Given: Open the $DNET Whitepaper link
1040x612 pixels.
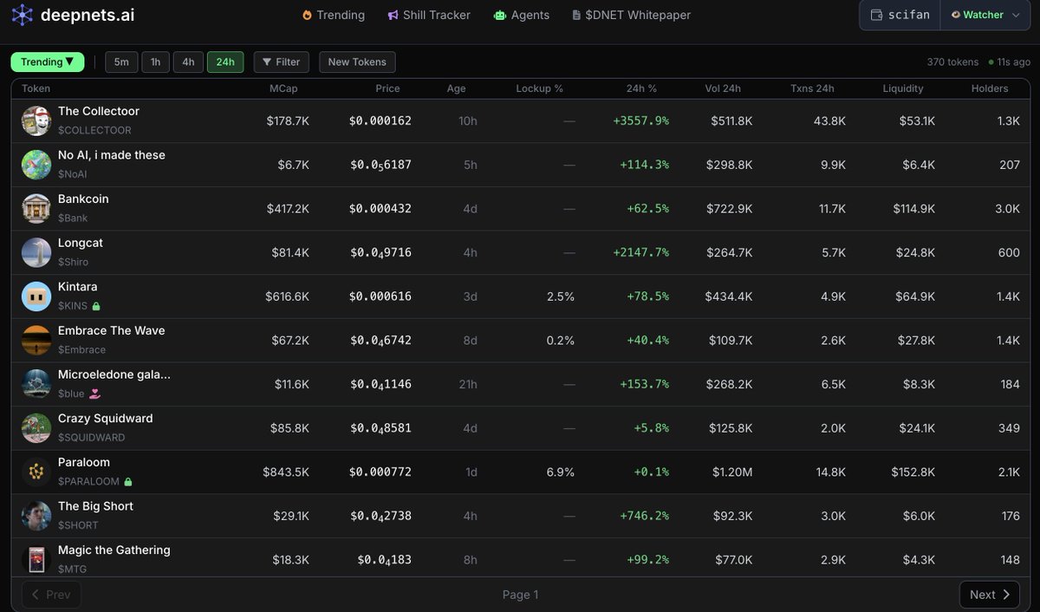Looking at the screenshot, I should [632, 15].
